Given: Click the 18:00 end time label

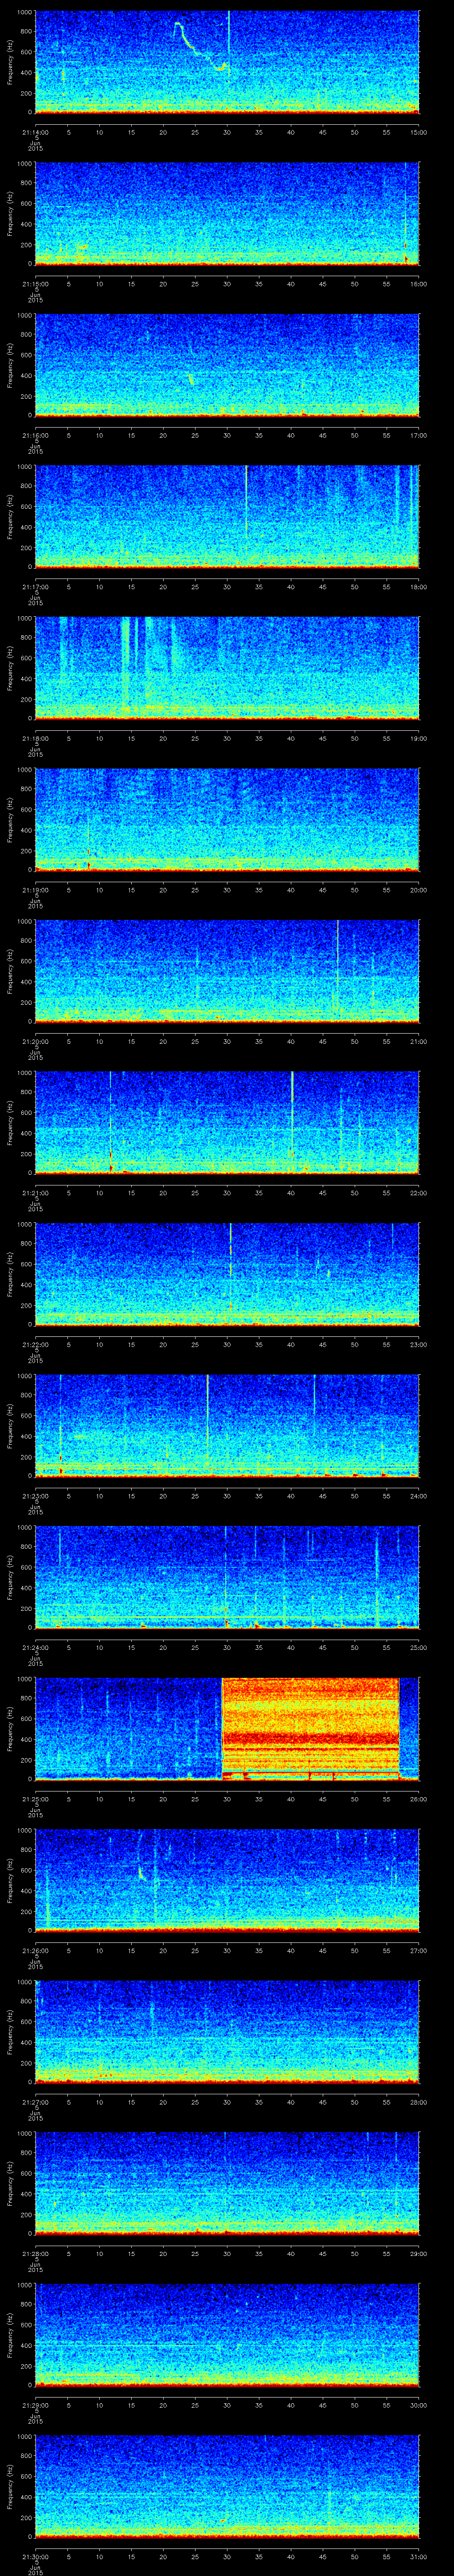Looking at the screenshot, I should [x=419, y=587].
